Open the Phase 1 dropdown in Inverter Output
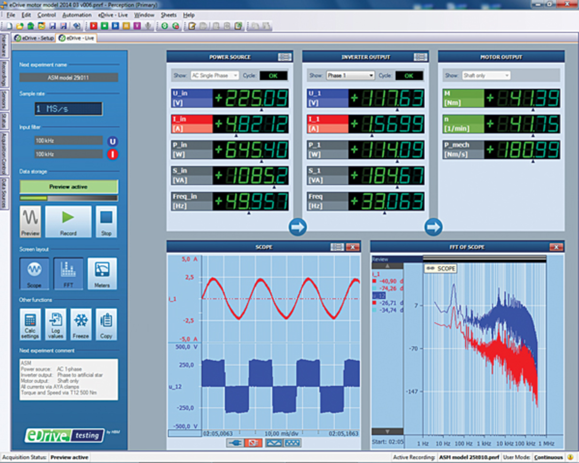This screenshot has height=463, width=579. 350,75
